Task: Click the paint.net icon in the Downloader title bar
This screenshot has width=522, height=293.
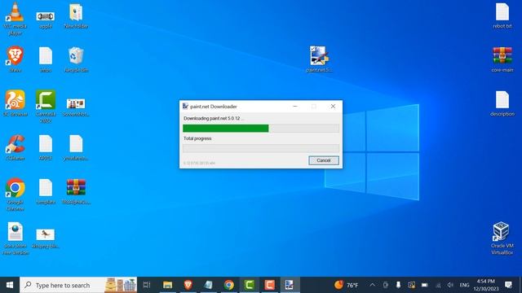Action: point(185,107)
